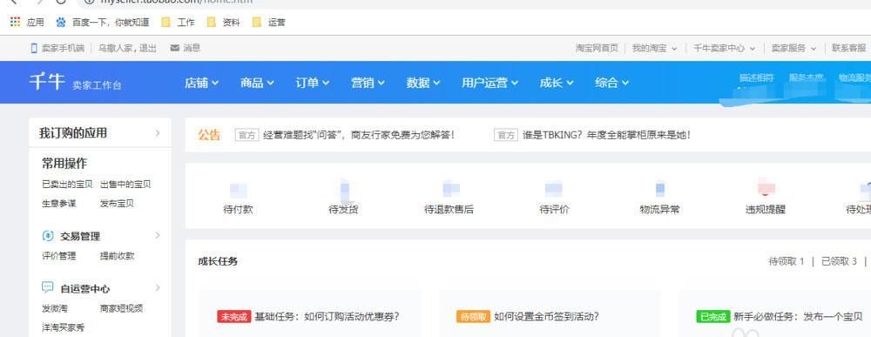
Task: Open the 运营 bookmark folder
Action: click(269, 23)
